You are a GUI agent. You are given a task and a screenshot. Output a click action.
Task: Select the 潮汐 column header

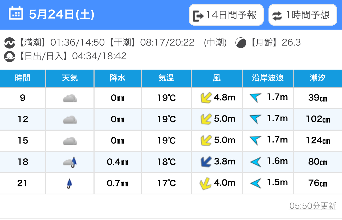tap(318, 78)
